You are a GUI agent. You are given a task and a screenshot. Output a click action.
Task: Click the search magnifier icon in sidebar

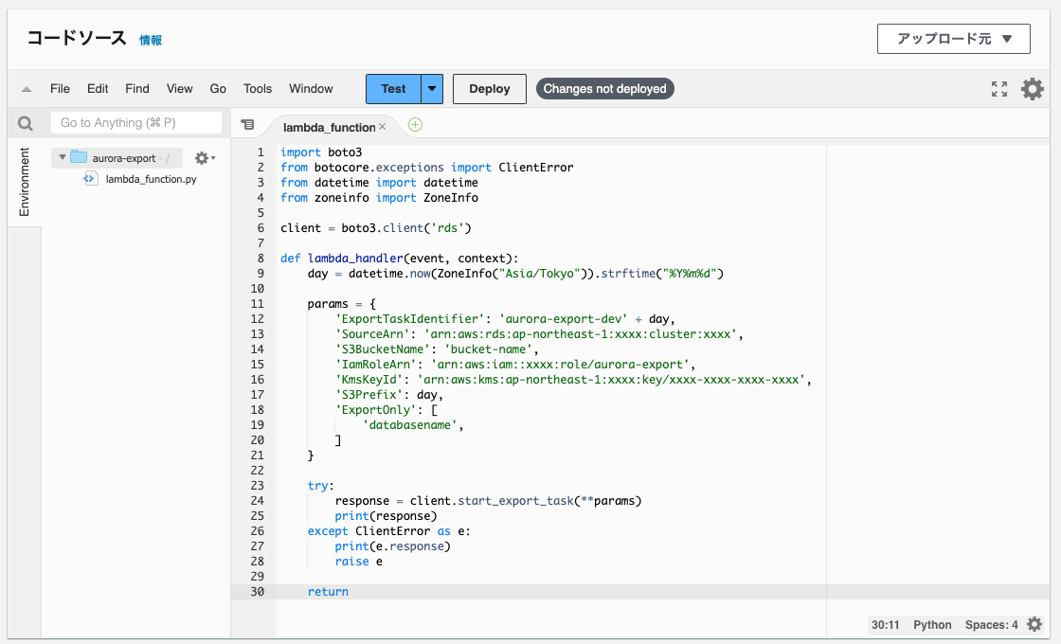[x=26, y=123]
